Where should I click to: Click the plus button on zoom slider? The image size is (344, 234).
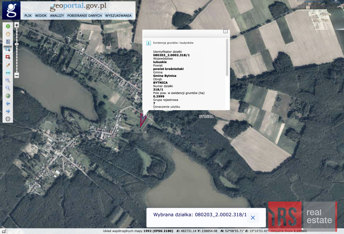tap(17, 25)
